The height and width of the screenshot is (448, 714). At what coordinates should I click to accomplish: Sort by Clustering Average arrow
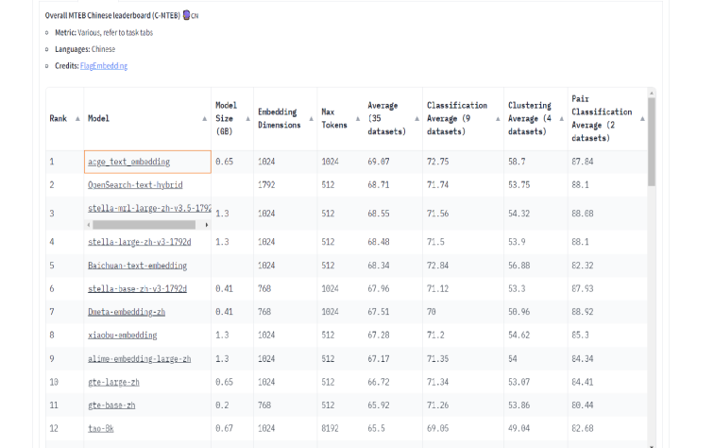[x=562, y=118]
